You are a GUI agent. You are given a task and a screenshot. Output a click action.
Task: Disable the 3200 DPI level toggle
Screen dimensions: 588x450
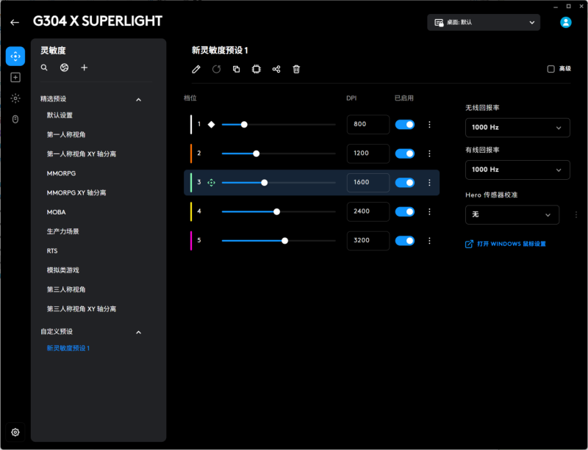(x=405, y=241)
